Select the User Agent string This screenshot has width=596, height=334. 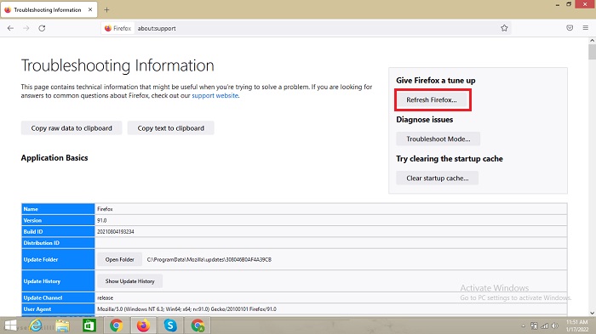tap(186, 309)
